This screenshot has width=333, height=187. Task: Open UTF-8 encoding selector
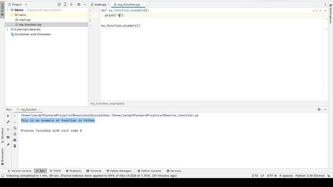point(272,176)
